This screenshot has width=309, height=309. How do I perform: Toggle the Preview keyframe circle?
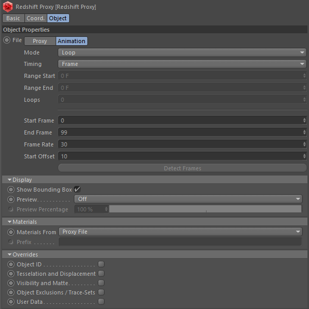coord(11,199)
